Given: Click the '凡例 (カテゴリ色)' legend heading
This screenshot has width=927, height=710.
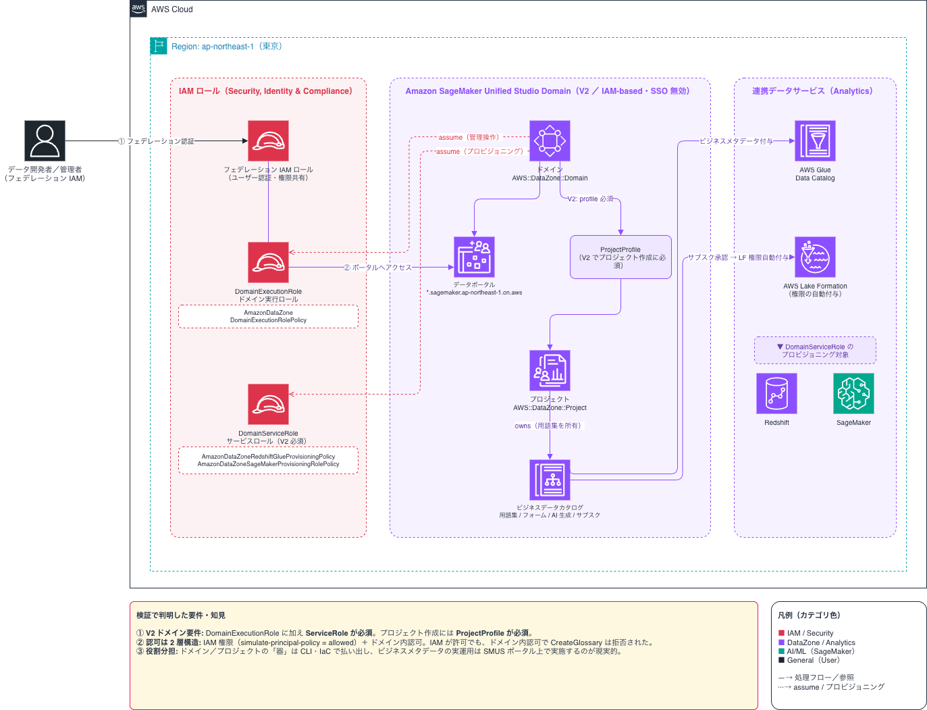Looking at the screenshot, I should 809,615.
